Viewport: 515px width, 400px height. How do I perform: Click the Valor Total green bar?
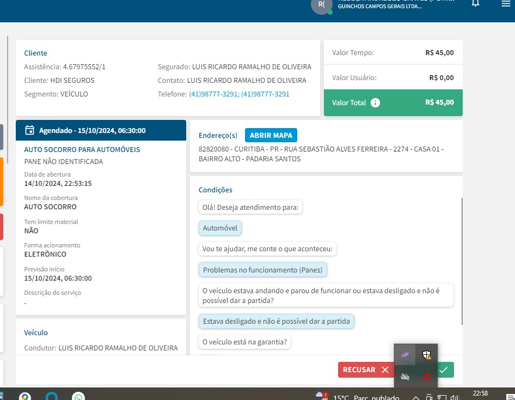tap(393, 102)
